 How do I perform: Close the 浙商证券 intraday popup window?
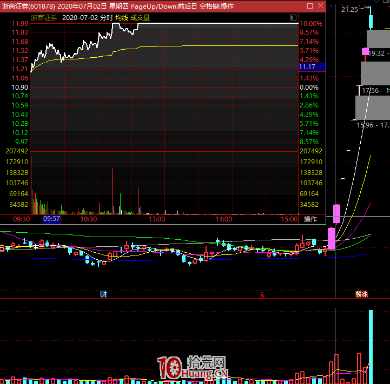(x=320, y=6)
